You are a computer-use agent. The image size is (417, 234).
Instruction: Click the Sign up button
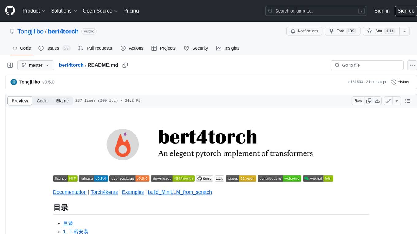click(406, 11)
